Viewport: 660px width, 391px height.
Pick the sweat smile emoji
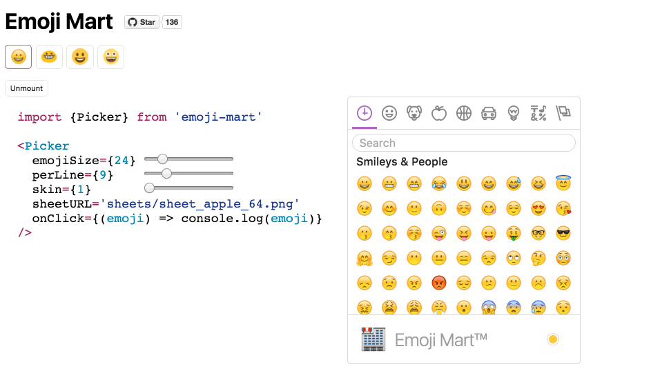pyautogui.click(x=514, y=183)
